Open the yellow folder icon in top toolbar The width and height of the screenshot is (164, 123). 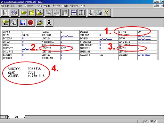point(24,12)
